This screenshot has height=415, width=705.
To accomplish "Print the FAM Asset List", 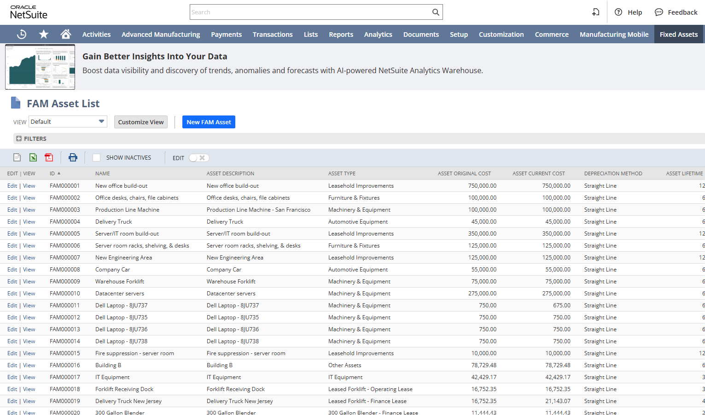I will (73, 157).
